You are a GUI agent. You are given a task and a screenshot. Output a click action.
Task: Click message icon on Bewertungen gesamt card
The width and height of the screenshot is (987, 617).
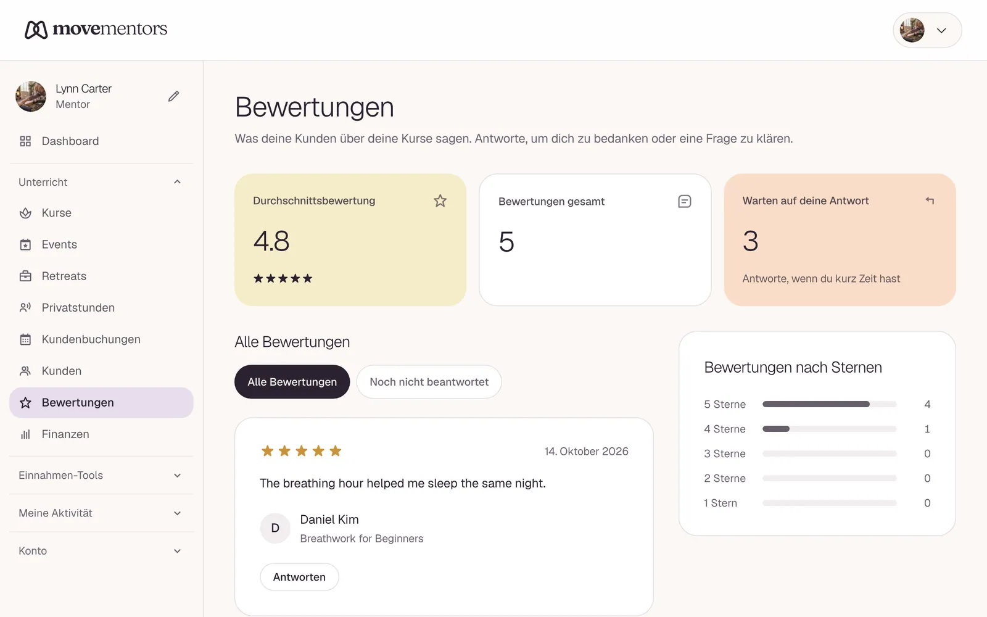tap(685, 201)
